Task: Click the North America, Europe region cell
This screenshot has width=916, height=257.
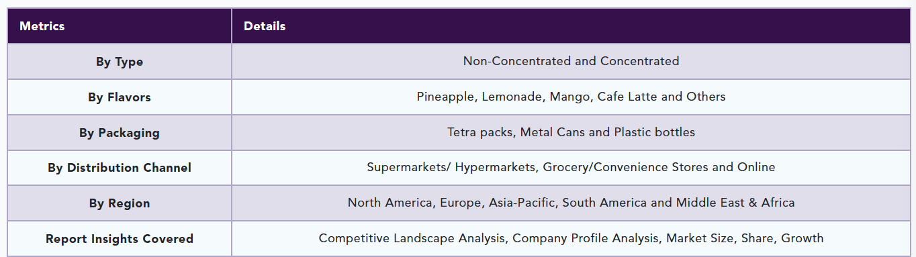Action: tap(570, 203)
